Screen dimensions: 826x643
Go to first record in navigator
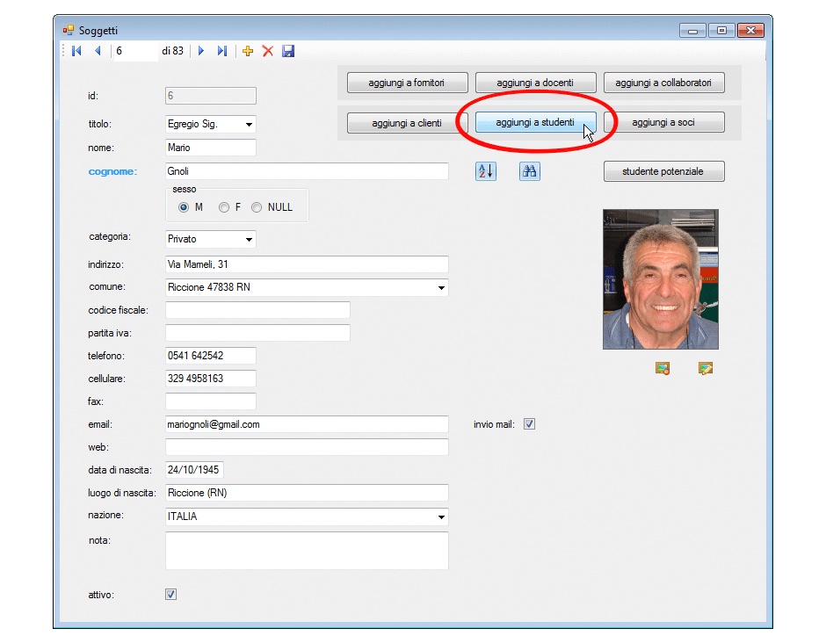77,51
